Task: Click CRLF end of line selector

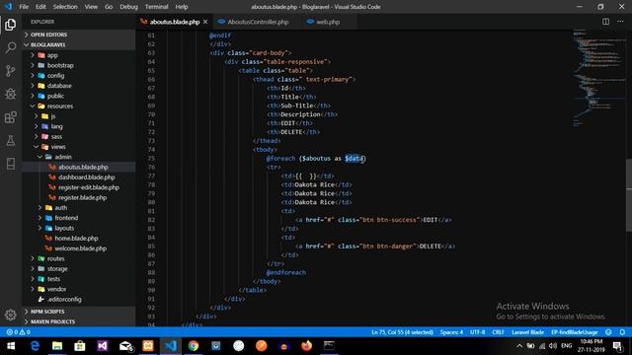Action: coord(498,332)
